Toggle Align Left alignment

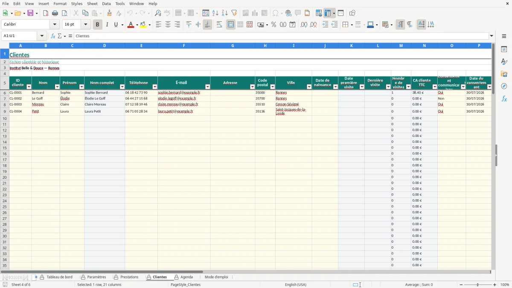click(x=158, y=25)
